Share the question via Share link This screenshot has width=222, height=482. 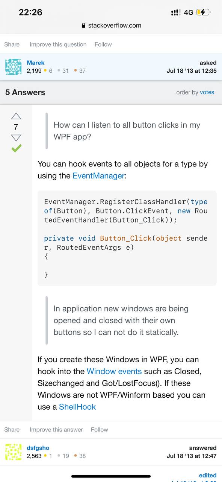(x=12, y=44)
